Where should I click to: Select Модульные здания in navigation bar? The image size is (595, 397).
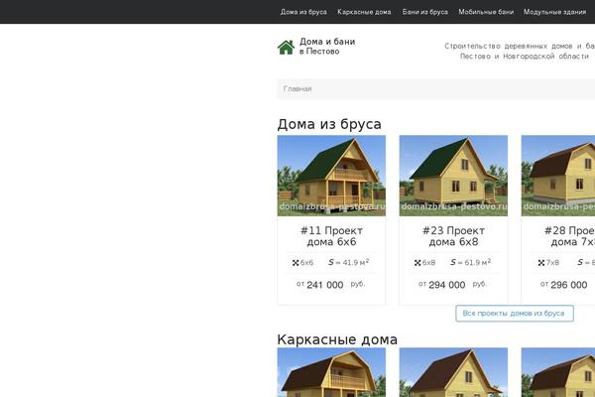coord(554,12)
